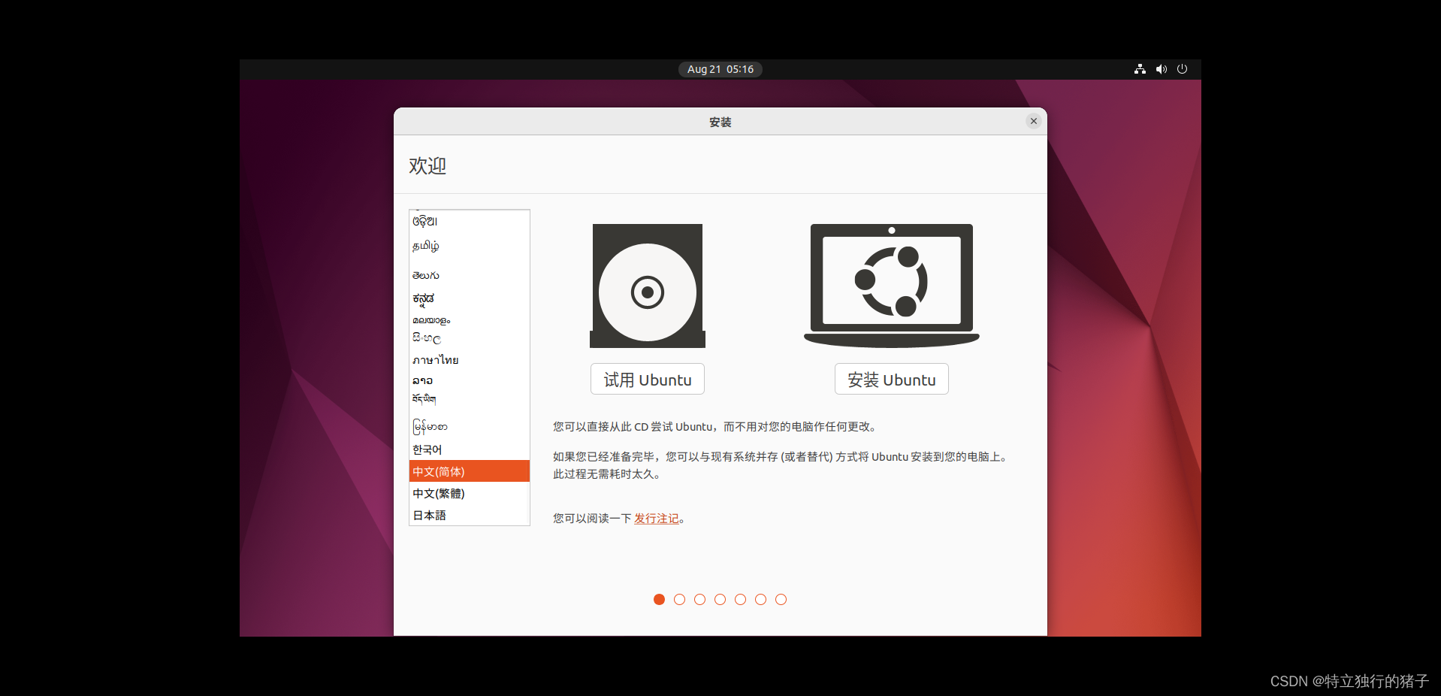
Task: Select ଓଡ଼ିଆ in the language list
Action: 470,221
